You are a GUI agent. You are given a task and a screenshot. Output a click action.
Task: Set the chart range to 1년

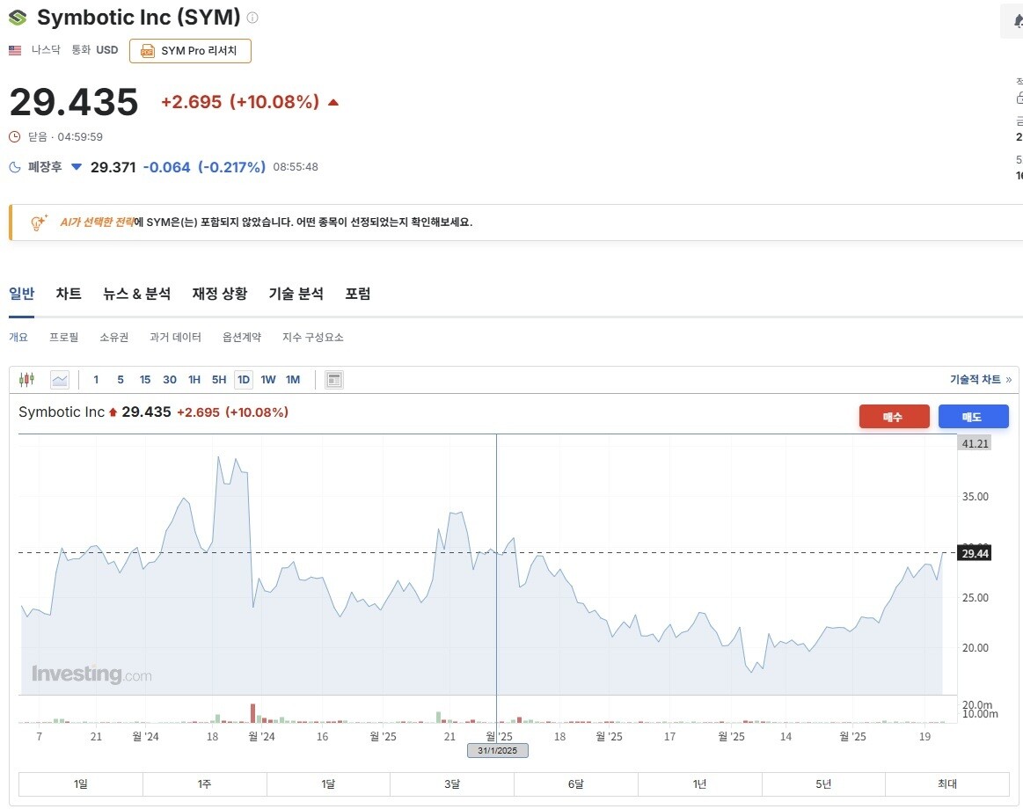(x=699, y=784)
